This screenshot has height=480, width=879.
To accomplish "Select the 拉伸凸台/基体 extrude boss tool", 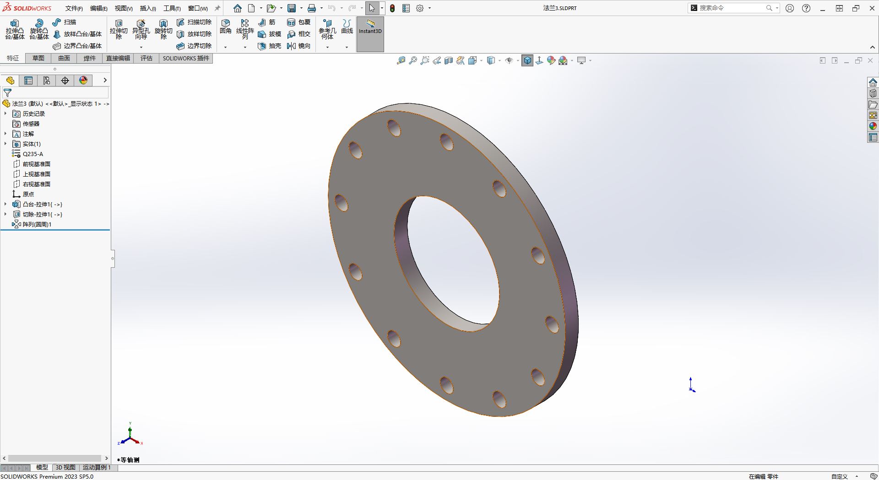I will pos(15,29).
